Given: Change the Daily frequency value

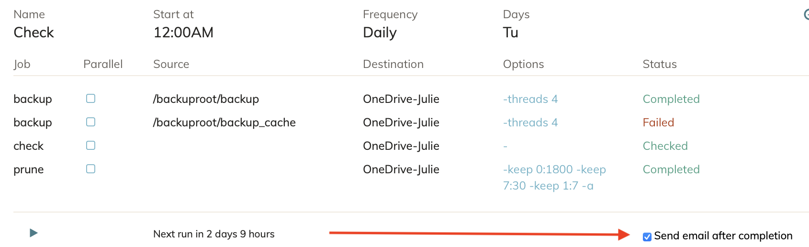Looking at the screenshot, I should (x=380, y=33).
